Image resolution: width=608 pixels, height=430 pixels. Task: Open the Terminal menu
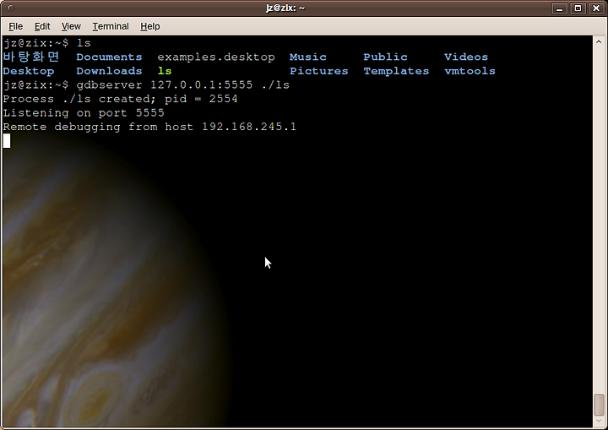[111, 26]
